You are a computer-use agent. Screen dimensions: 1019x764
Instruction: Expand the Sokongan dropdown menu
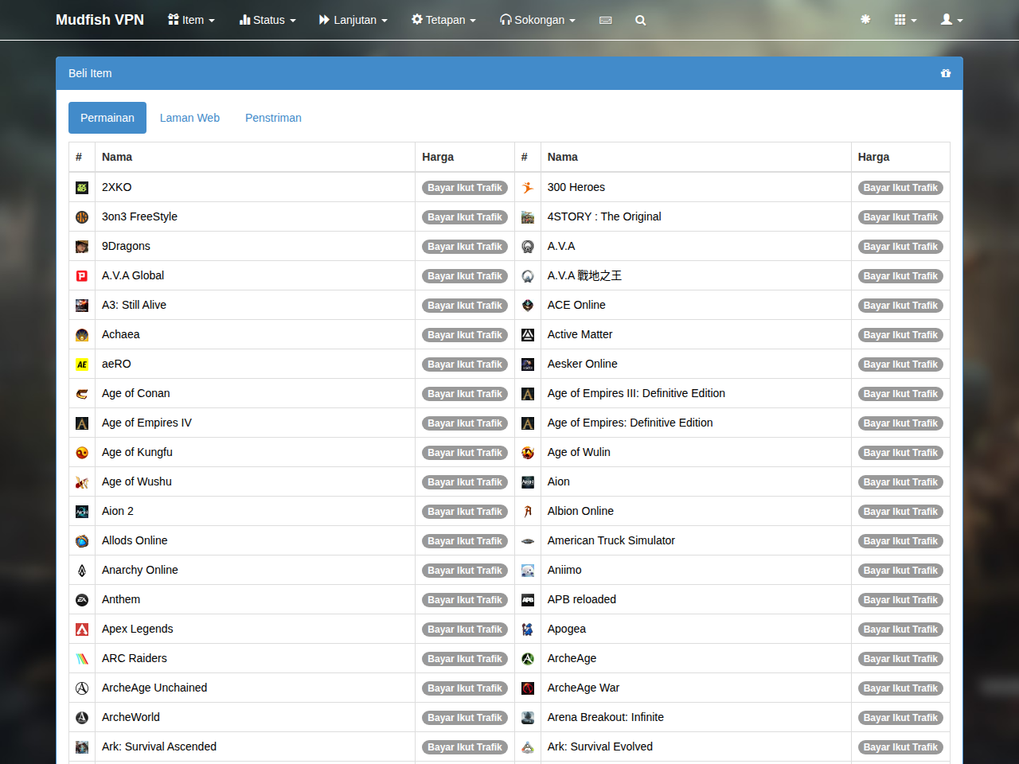tap(537, 20)
